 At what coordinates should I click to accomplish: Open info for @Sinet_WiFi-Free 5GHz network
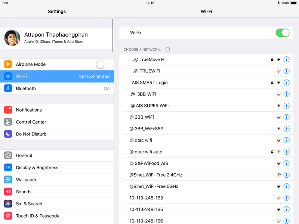coord(286,186)
